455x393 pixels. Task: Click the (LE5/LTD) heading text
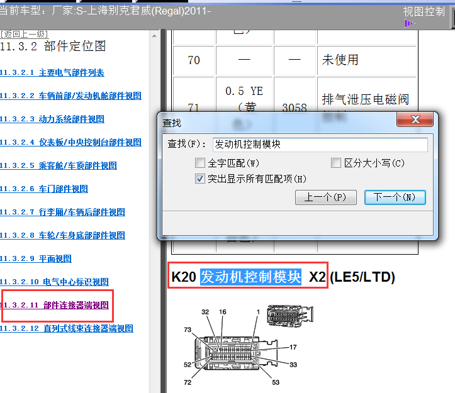[x=362, y=277]
